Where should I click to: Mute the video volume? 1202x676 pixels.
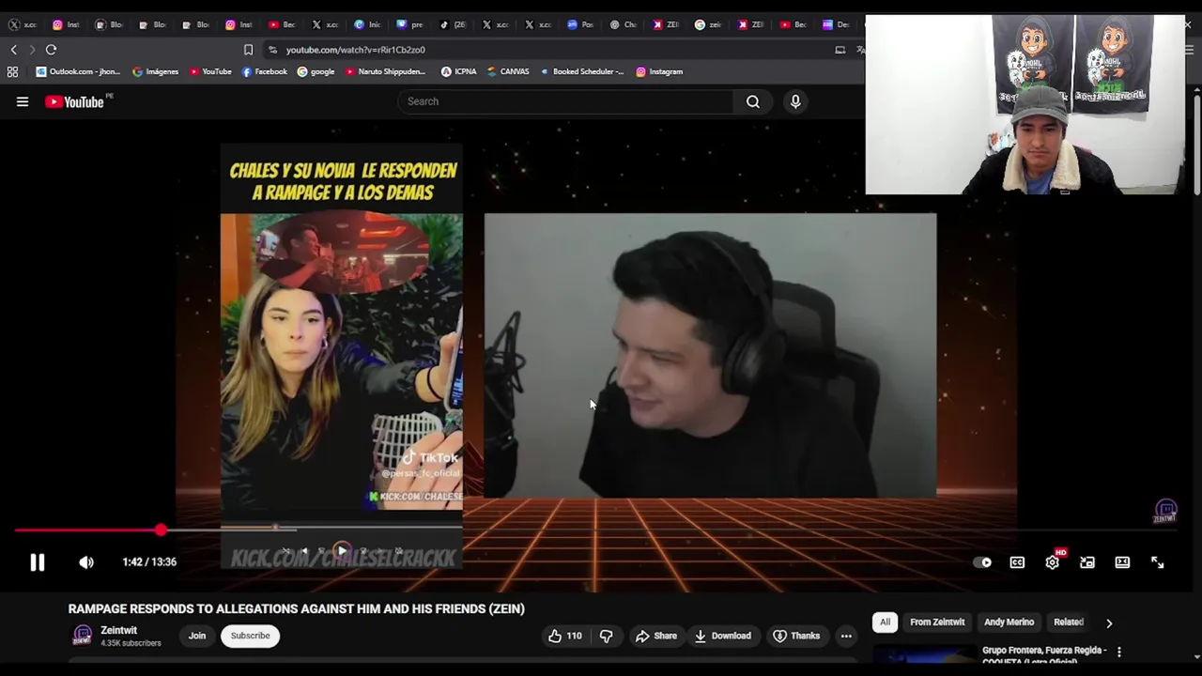86,561
